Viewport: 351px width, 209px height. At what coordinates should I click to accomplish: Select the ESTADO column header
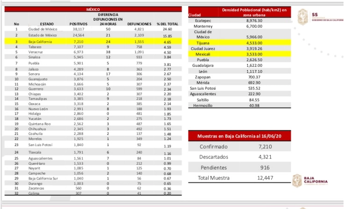[x=47, y=24]
